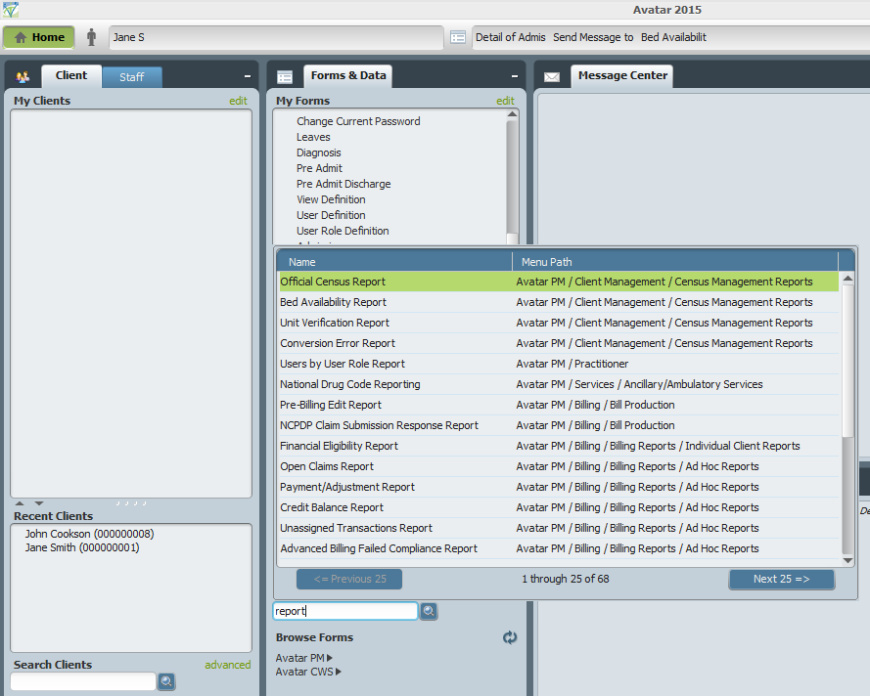Open the Message Center tab
The image size is (870, 696).
pos(622,75)
